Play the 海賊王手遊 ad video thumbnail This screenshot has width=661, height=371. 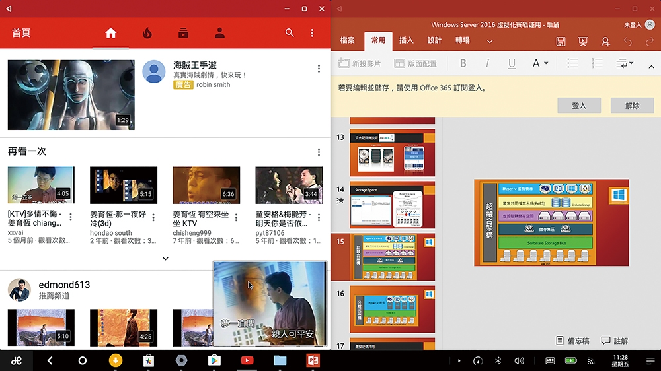pos(71,95)
